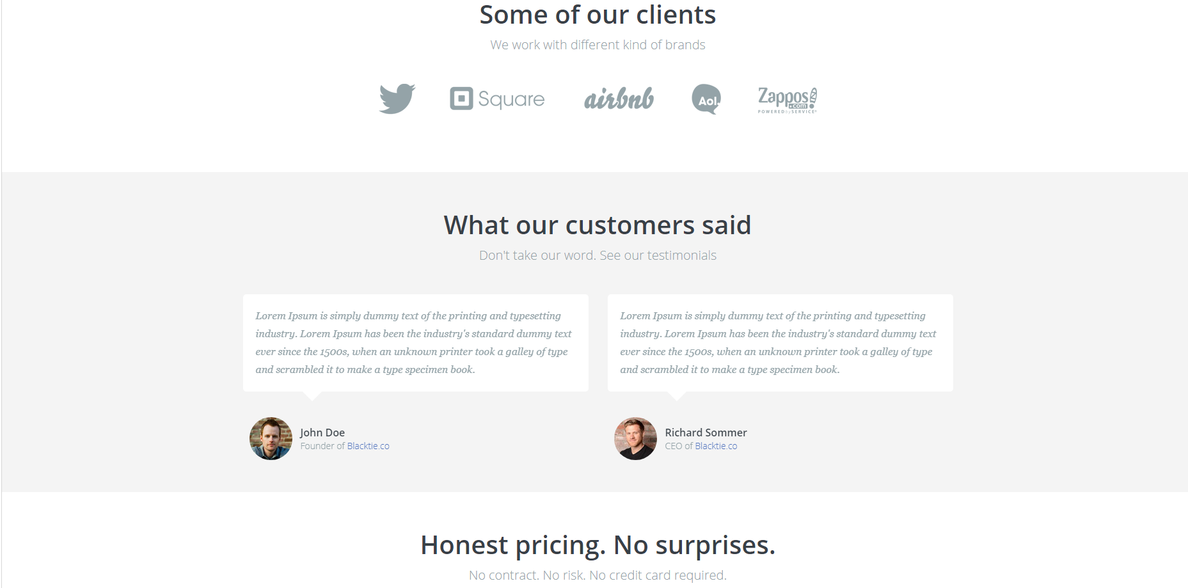Click the 'Some of our clients' heading
Screen dimensions: 1188x588
pyautogui.click(x=598, y=15)
